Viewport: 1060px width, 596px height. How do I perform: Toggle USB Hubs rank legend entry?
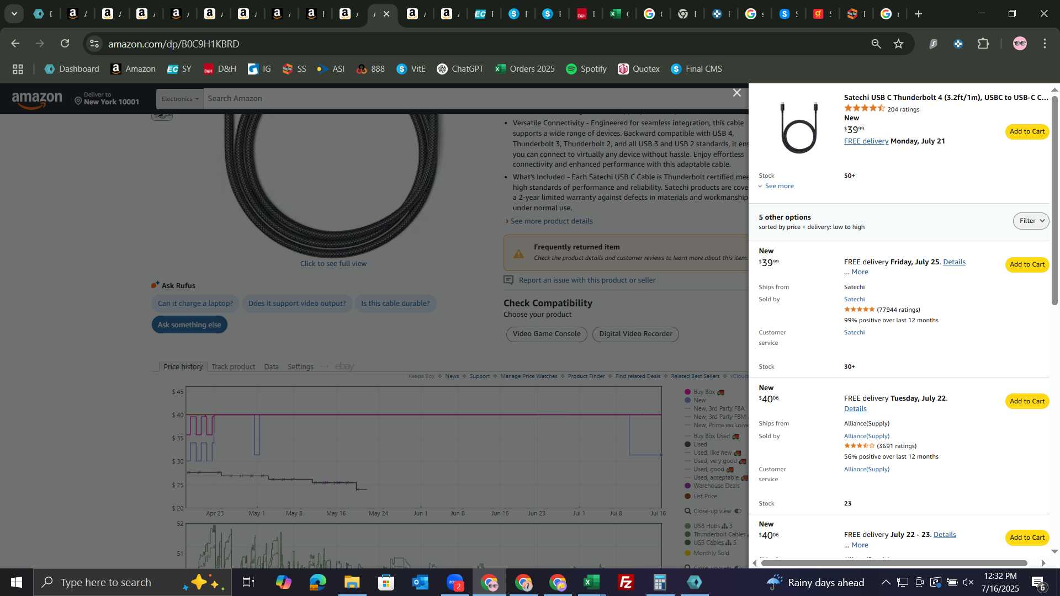coord(708,526)
